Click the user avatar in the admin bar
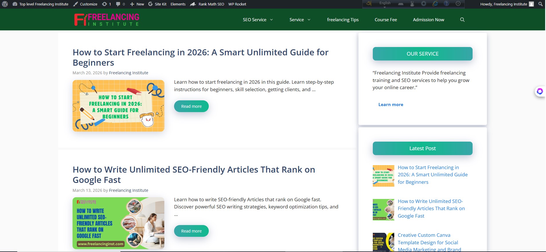 coord(531,4)
